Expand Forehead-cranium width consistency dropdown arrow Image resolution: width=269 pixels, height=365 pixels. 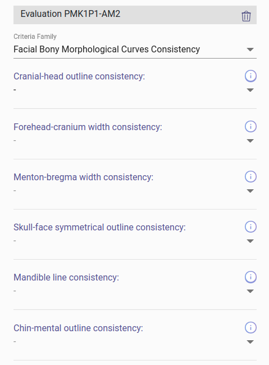[250, 141]
